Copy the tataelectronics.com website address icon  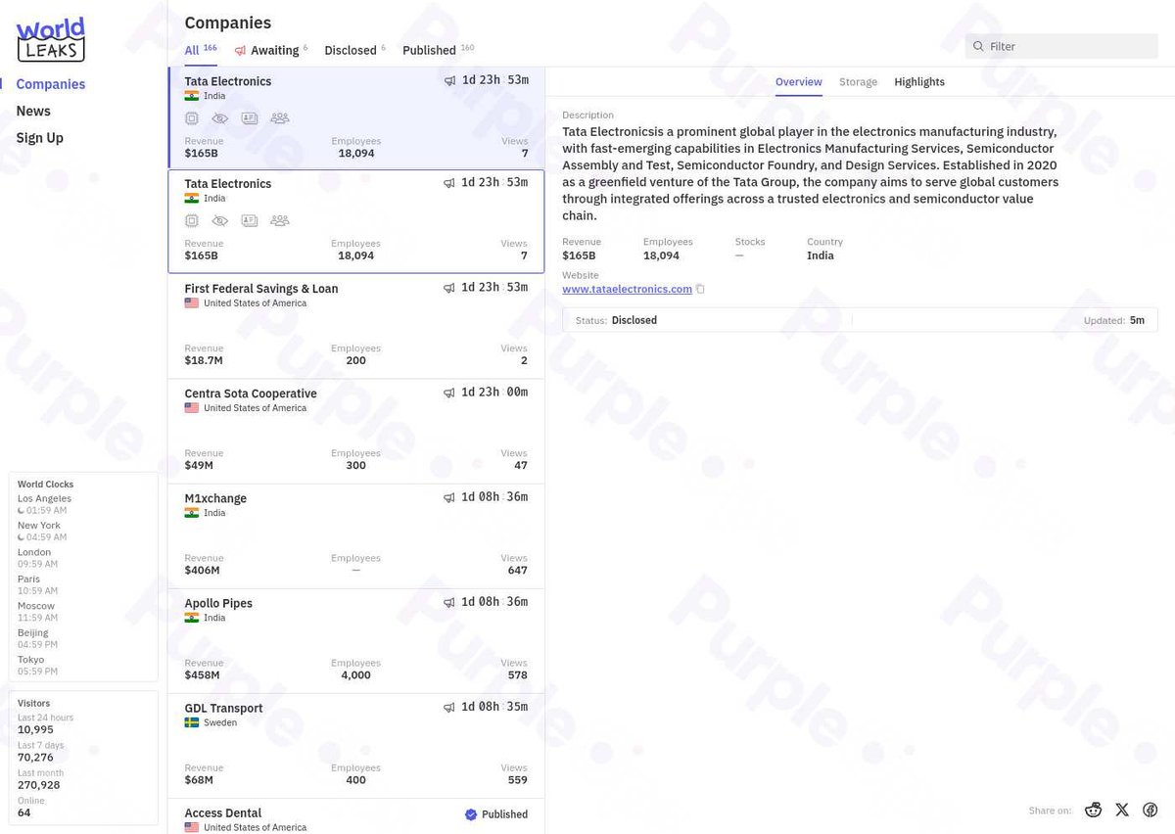pos(700,289)
